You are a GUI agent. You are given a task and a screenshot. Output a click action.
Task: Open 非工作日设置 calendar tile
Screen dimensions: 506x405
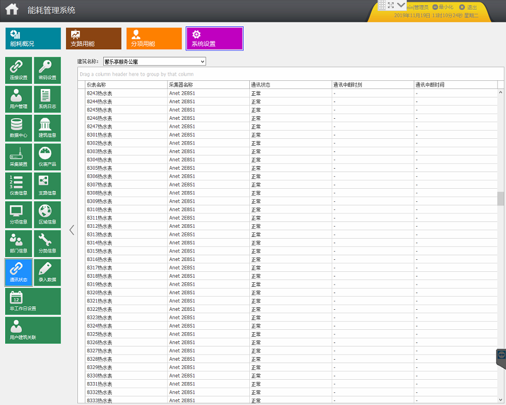click(33, 301)
